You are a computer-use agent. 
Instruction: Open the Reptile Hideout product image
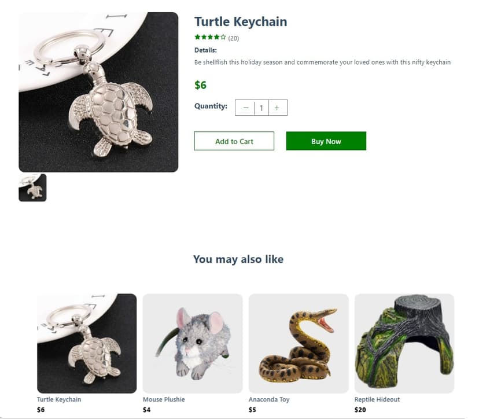click(404, 343)
